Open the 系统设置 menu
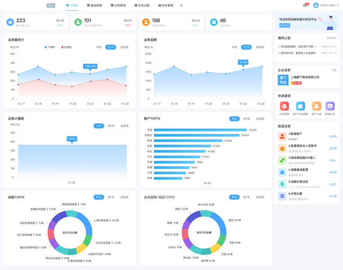The width and height of the screenshot is (343, 270). point(142,5)
